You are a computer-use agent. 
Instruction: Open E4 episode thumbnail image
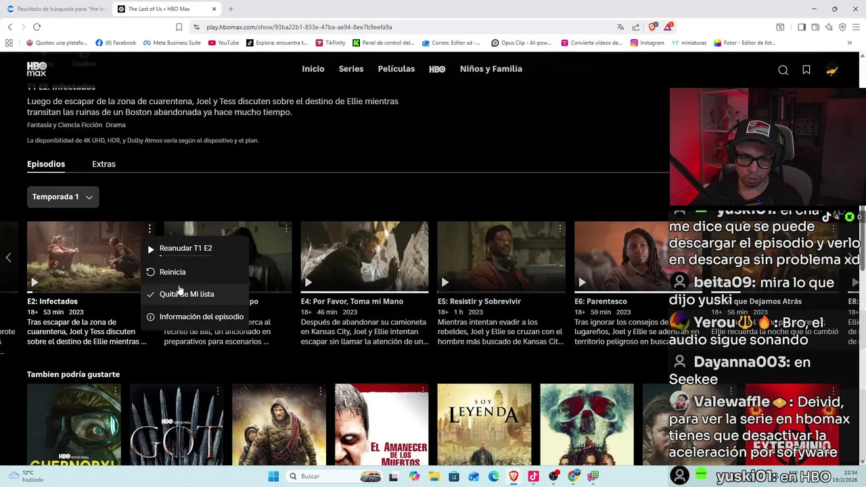click(x=365, y=257)
